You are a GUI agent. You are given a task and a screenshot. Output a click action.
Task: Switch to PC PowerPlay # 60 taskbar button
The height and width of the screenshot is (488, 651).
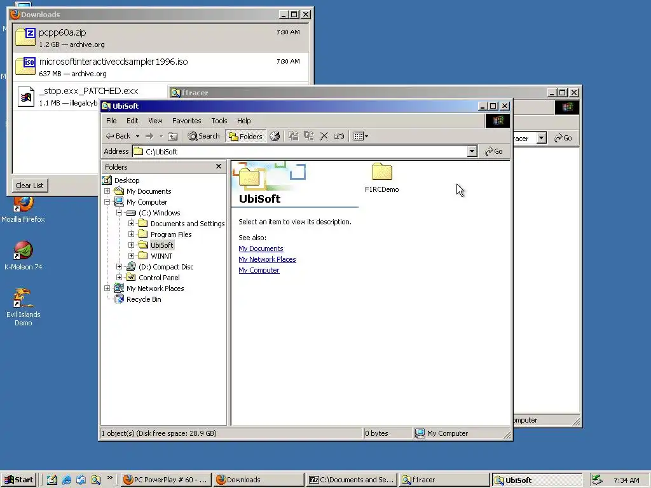(167, 480)
